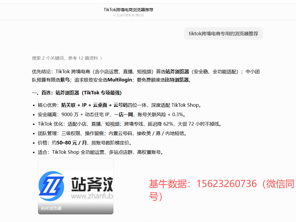Select the user message bubble tiktok跨境电商专用的浏览器推荐

(x=224, y=34)
